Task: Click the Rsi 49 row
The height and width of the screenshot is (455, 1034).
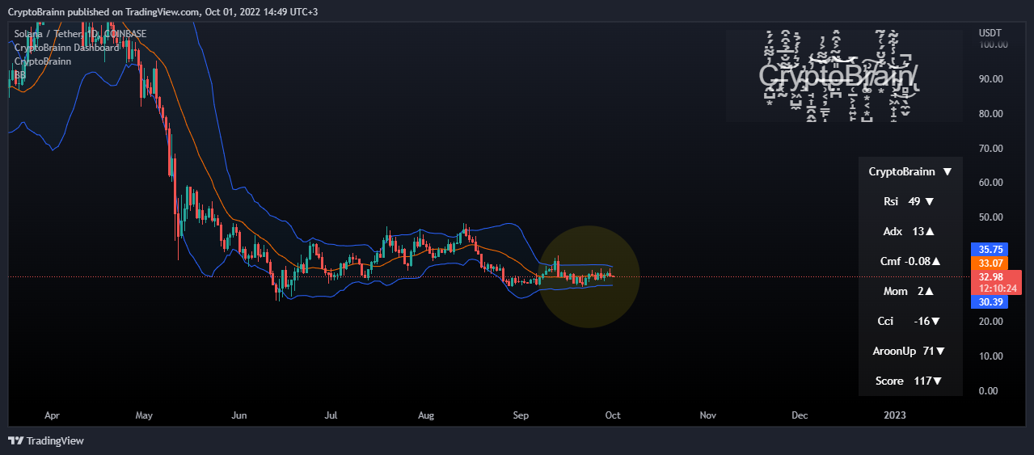Action: (910, 201)
